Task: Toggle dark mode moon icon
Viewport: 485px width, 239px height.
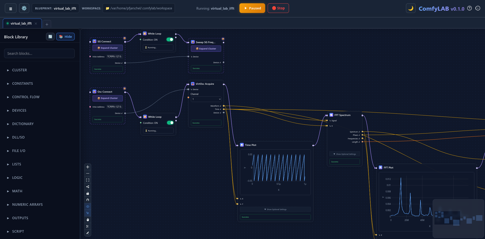Action: click(x=411, y=8)
